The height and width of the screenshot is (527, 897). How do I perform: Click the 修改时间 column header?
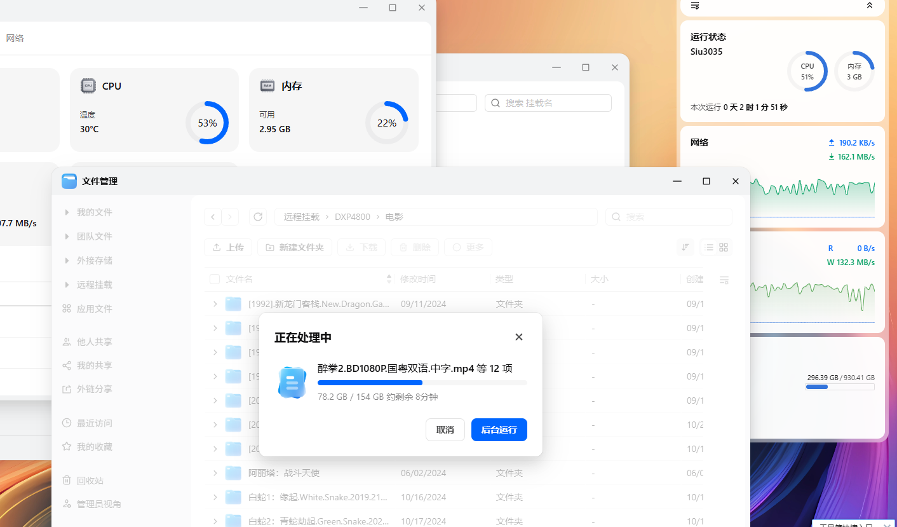pos(418,279)
